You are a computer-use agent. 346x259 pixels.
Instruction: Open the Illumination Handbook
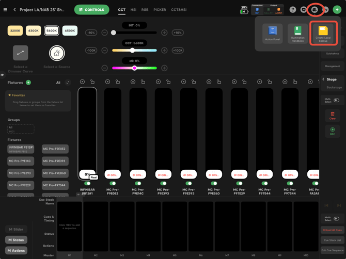coord(297,34)
